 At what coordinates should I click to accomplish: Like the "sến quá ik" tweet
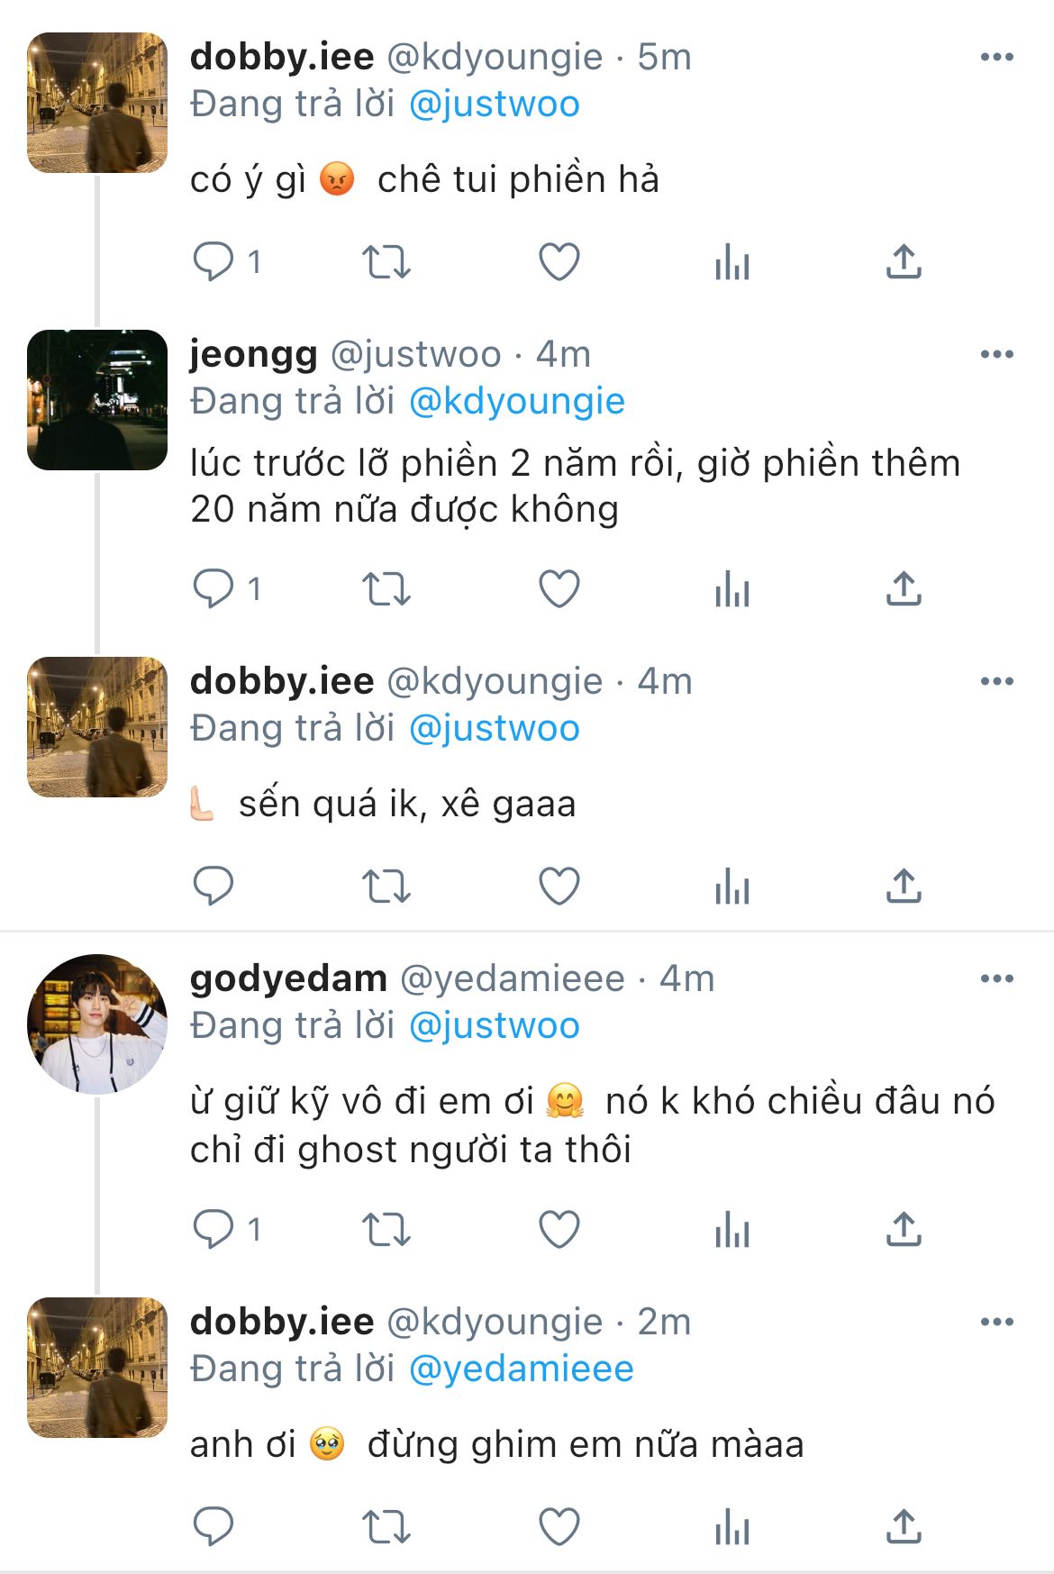[x=559, y=887]
